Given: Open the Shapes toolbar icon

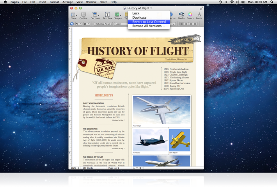Looking at the screenshot, I should (117, 15).
